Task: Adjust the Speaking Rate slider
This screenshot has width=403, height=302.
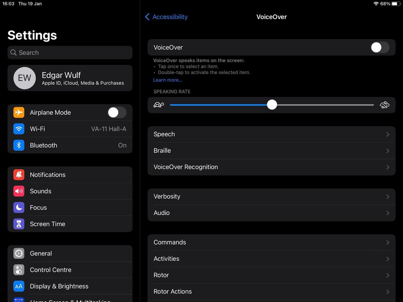Action: pos(272,105)
